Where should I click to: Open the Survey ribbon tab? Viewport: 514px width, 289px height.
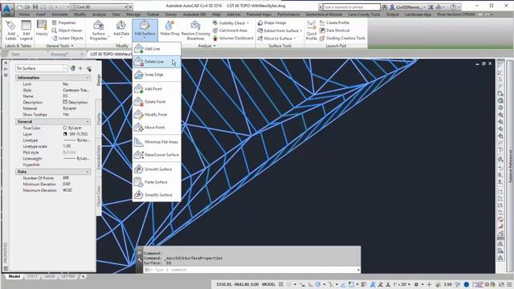171,14
